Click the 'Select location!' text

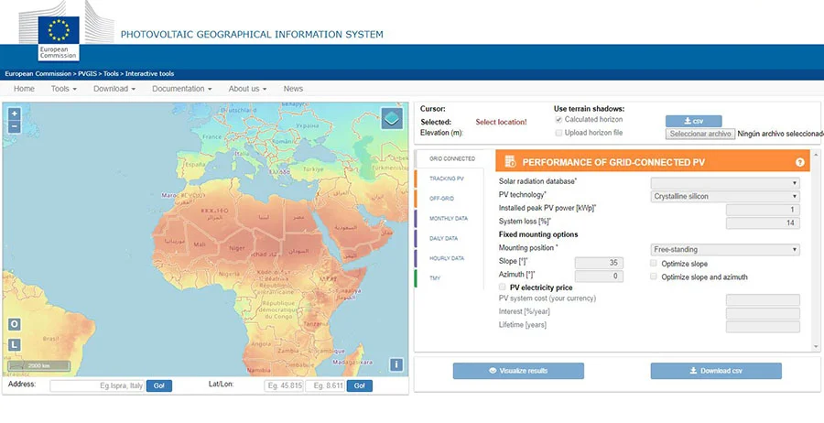pyautogui.click(x=501, y=122)
